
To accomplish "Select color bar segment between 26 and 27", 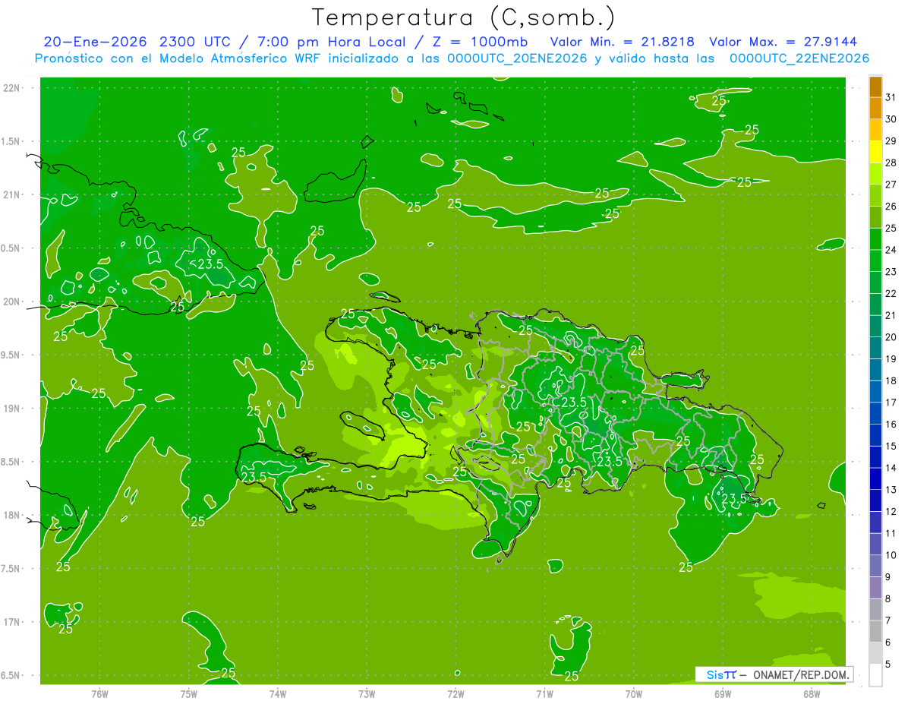I will click(875, 196).
